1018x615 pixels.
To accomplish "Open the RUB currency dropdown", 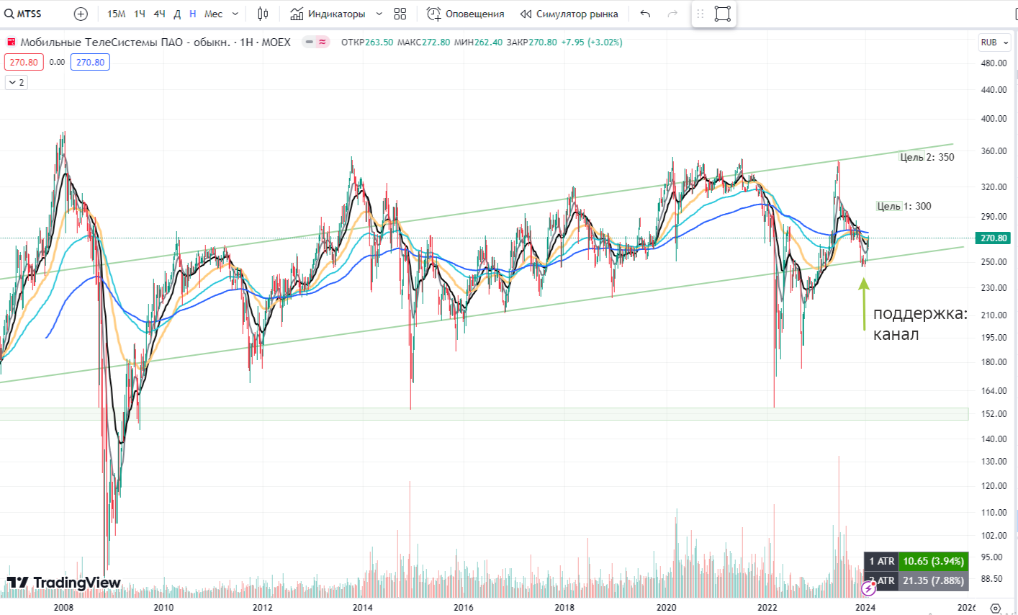I will 994,42.
